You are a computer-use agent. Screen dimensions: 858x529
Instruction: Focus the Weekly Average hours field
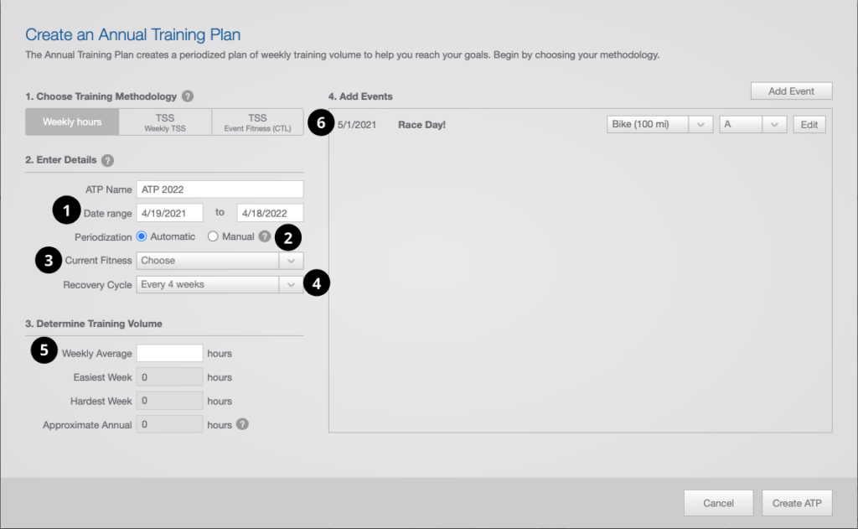tap(169, 354)
